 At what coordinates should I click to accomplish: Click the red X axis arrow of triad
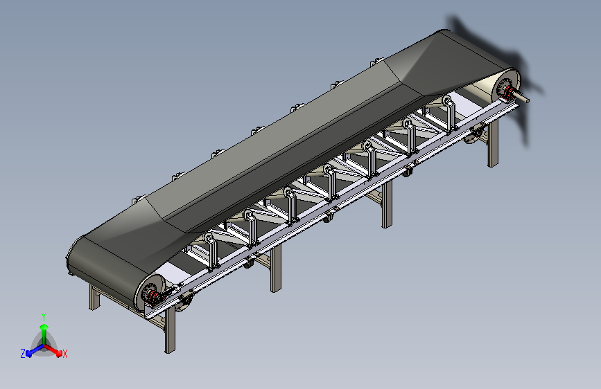[x=55, y=351]
